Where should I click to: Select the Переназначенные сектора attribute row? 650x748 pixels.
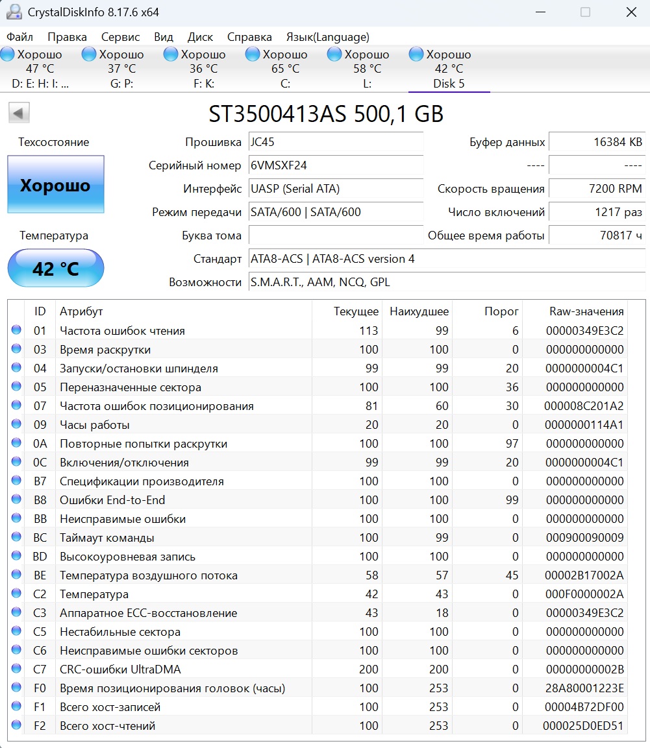point(318,387)
